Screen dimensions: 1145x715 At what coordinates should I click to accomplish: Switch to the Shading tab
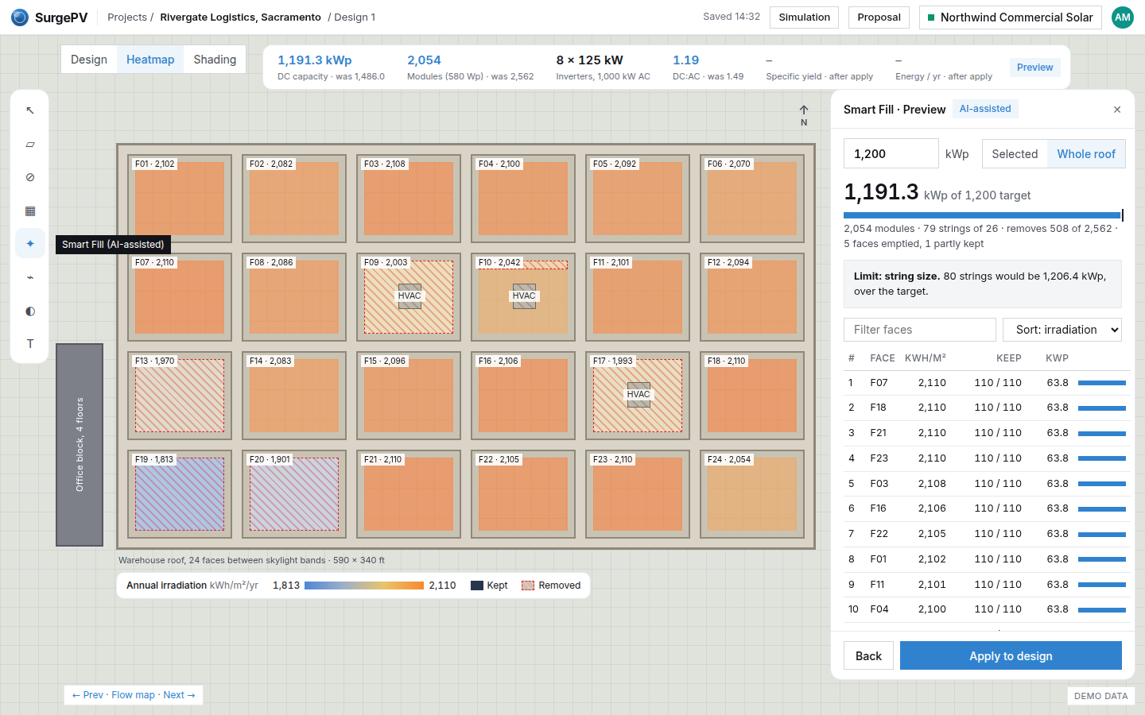pyautogui.click(x=215, y=60)
